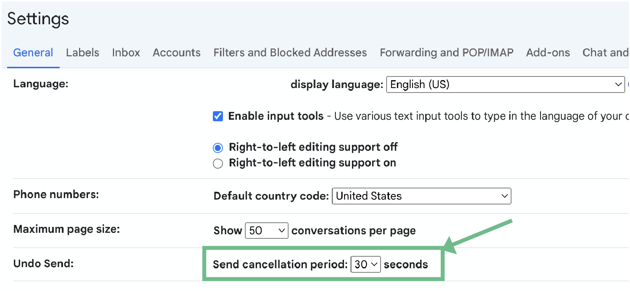Image resolution: width=630 pixels, height=291 pixels.
Task: Click the 30 seconds chevron arrow
Action: coord(375,265)
